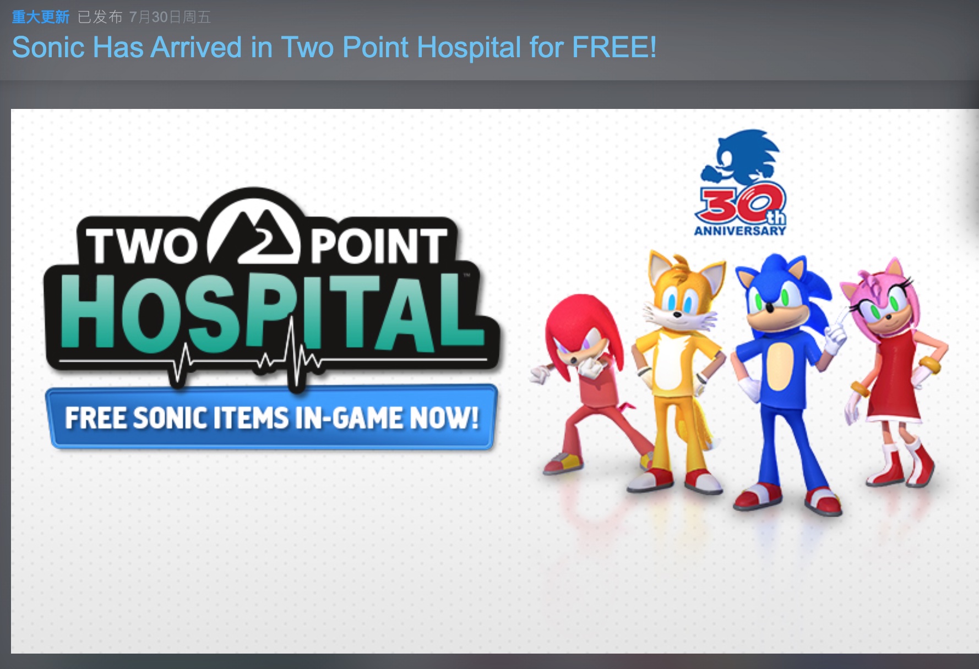Click the word FREE! in the headline

614,47
